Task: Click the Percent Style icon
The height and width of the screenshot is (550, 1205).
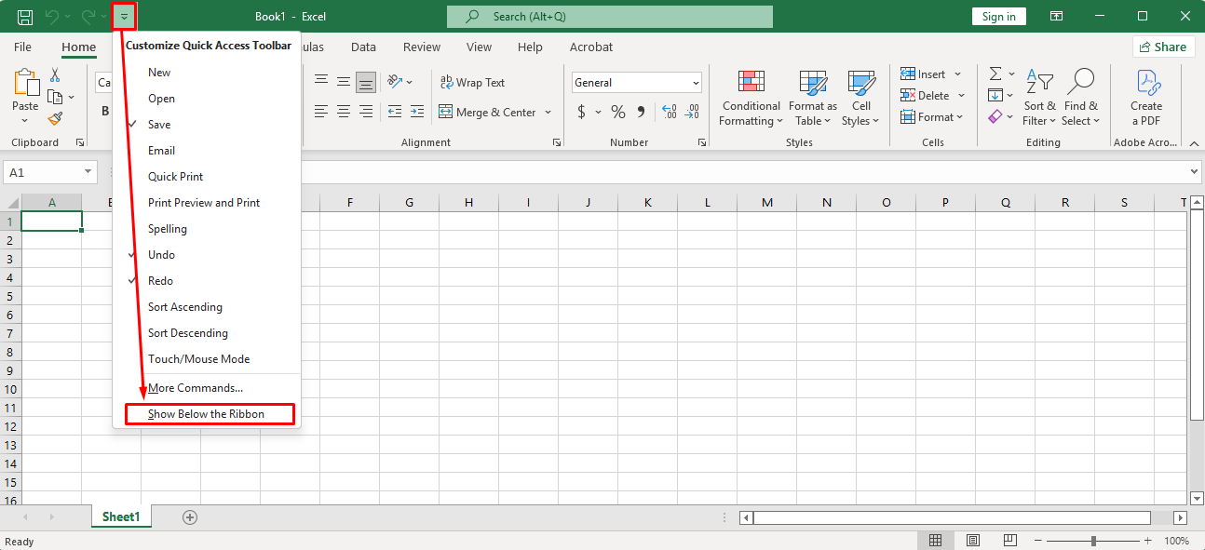Action: 617,113
